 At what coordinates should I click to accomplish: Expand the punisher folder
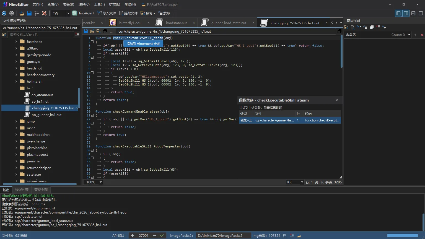point(16,161)
